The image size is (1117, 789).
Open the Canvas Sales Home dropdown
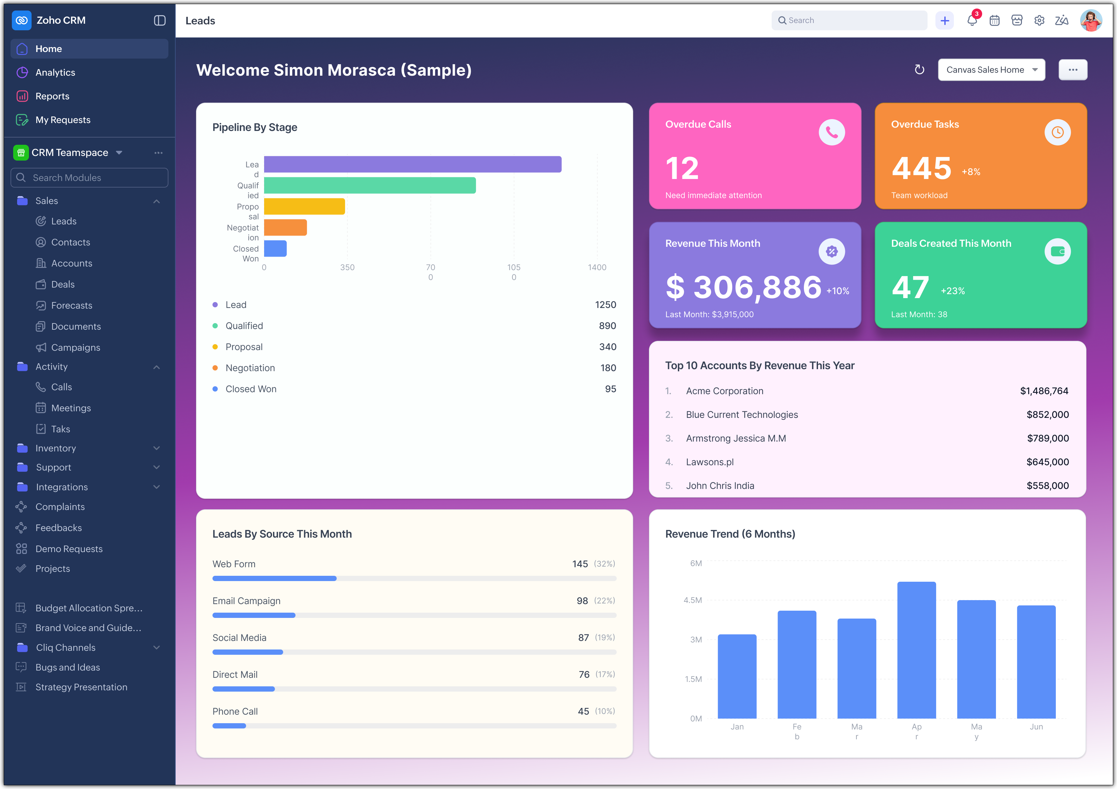pyautogui.click(x=991, y=70)
